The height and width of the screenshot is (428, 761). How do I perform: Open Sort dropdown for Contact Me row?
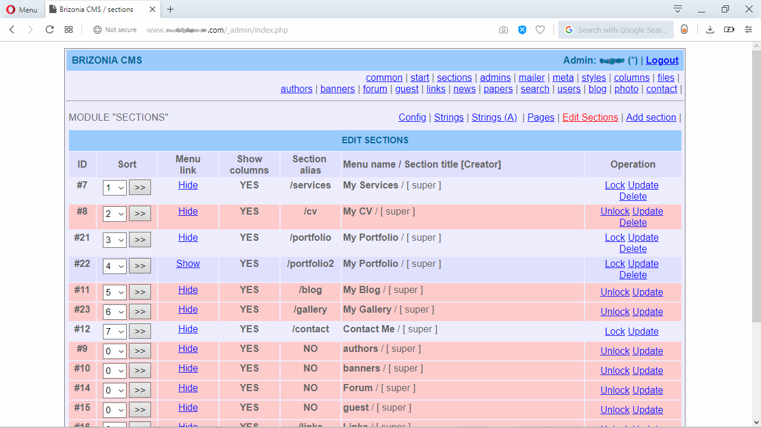[115, 332]
